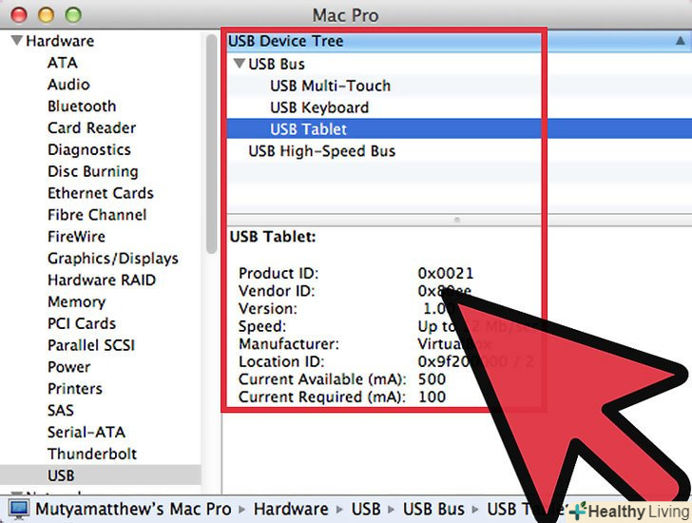This screenshot has height=523, width=692.
Task: Click the USB Device Tree column header
Action: (459, 41)
